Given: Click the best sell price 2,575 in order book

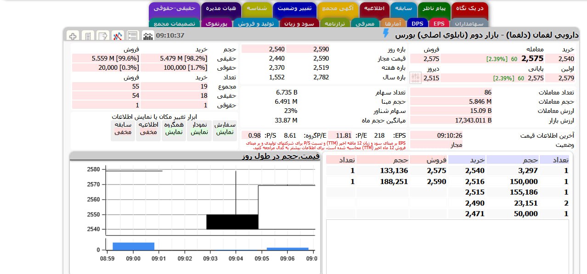Looking at the screenshot, I should [428, 171].
